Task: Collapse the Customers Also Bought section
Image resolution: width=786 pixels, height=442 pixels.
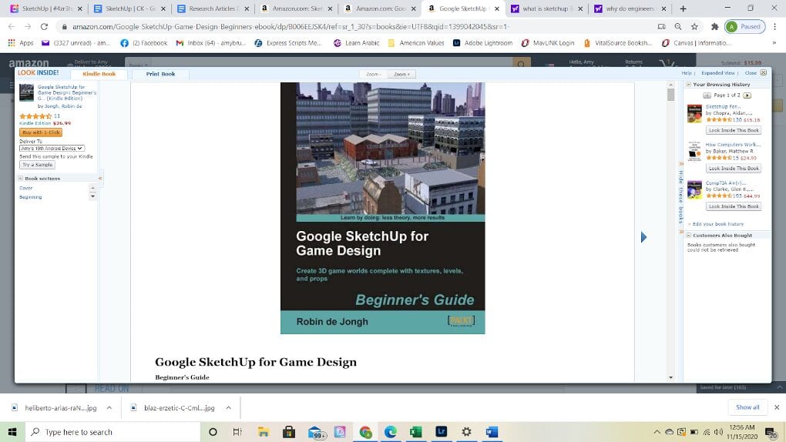Action: (x=689, y=235)
